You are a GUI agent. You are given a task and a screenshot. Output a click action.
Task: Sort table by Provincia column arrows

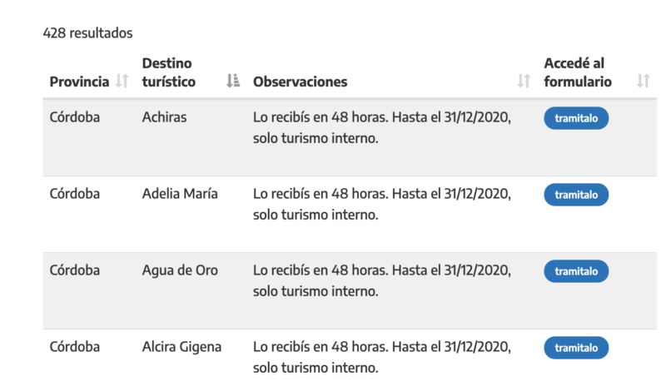tap(122, 81)
